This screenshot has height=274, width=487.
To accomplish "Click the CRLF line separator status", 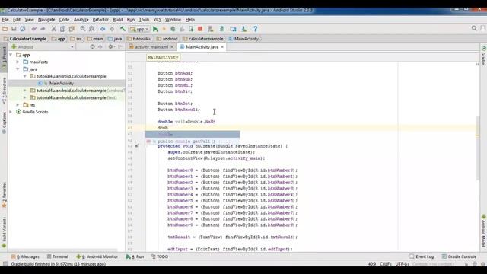I will click(x=386, y=264).
